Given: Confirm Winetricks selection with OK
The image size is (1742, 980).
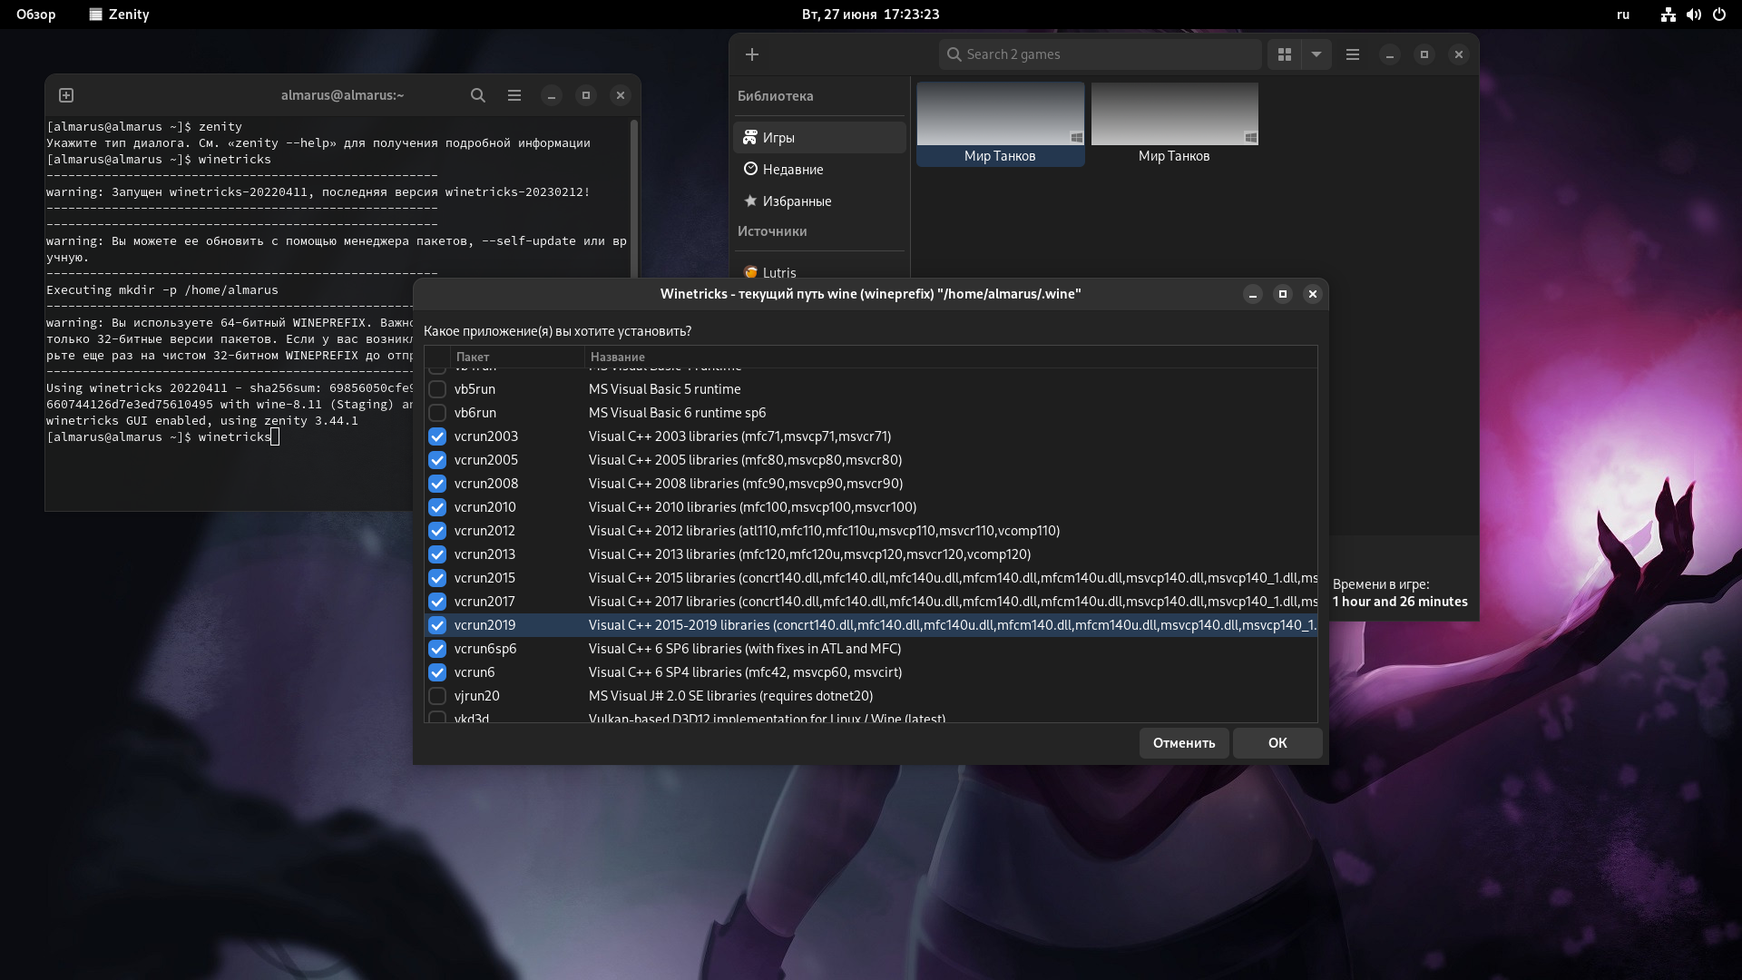Looking at the screenshot, I should click(x=1277, y=743).
